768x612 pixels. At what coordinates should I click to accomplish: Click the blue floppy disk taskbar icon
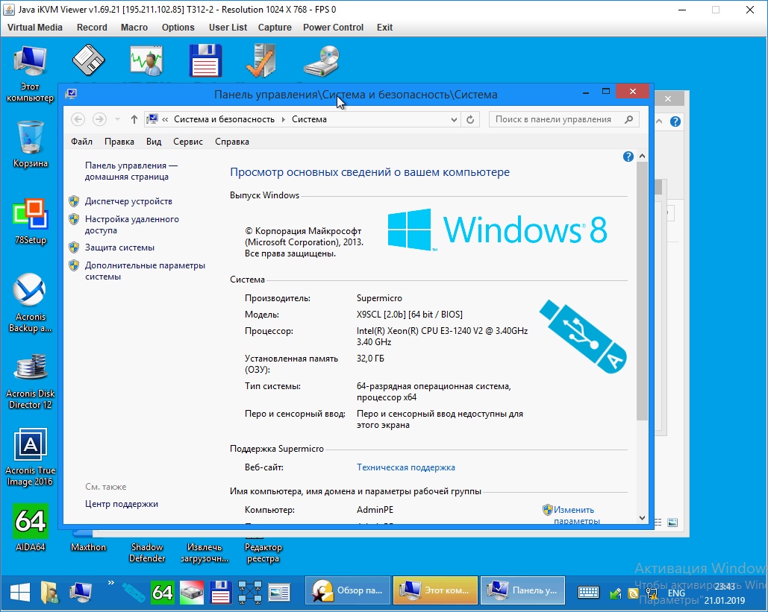click(x=220, y=593)
